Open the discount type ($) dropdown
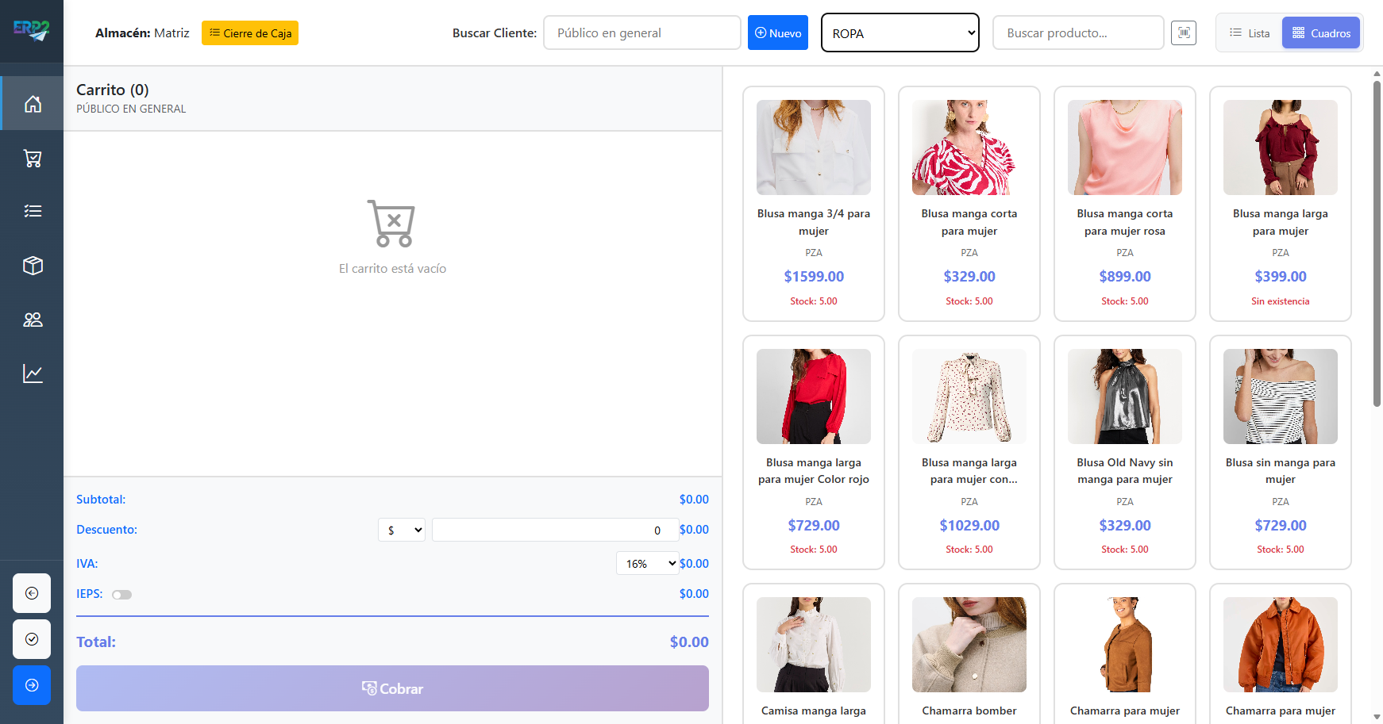Viewport: 1383px width, 724px height. pos(401,529)
